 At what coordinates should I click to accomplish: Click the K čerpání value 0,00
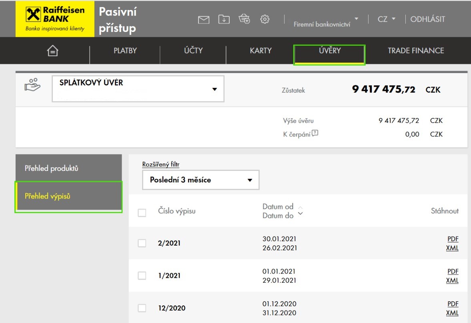tap(412, 134)
